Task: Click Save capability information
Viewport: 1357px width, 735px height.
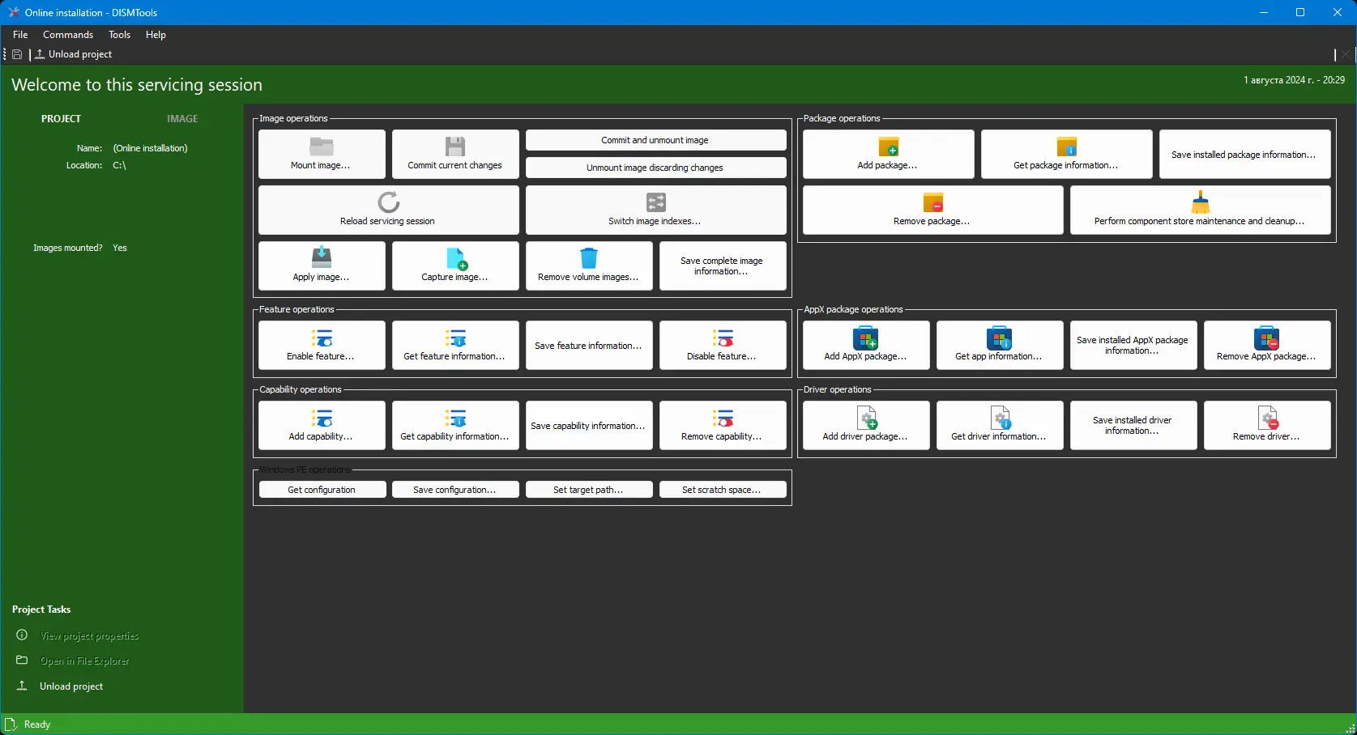Action: [x=589, y=425]
